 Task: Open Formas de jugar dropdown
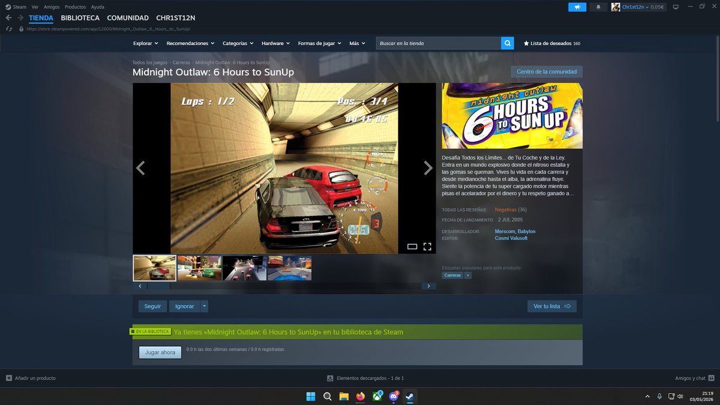pos(320,43)
